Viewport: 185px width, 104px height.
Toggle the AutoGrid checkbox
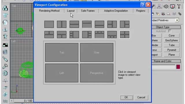pyautogui.click(x=170, y=31)
